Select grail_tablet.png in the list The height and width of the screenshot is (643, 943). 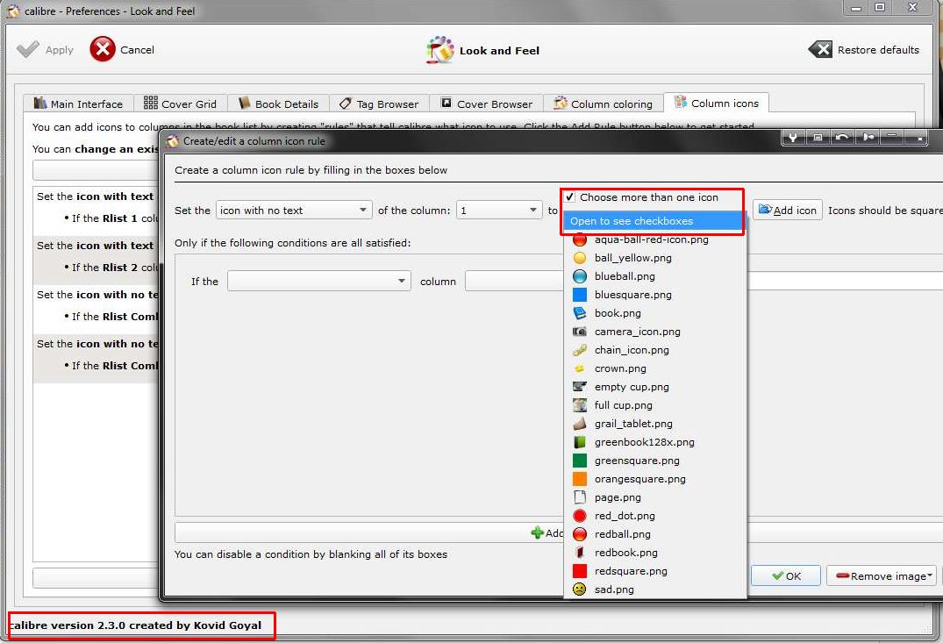654,424
